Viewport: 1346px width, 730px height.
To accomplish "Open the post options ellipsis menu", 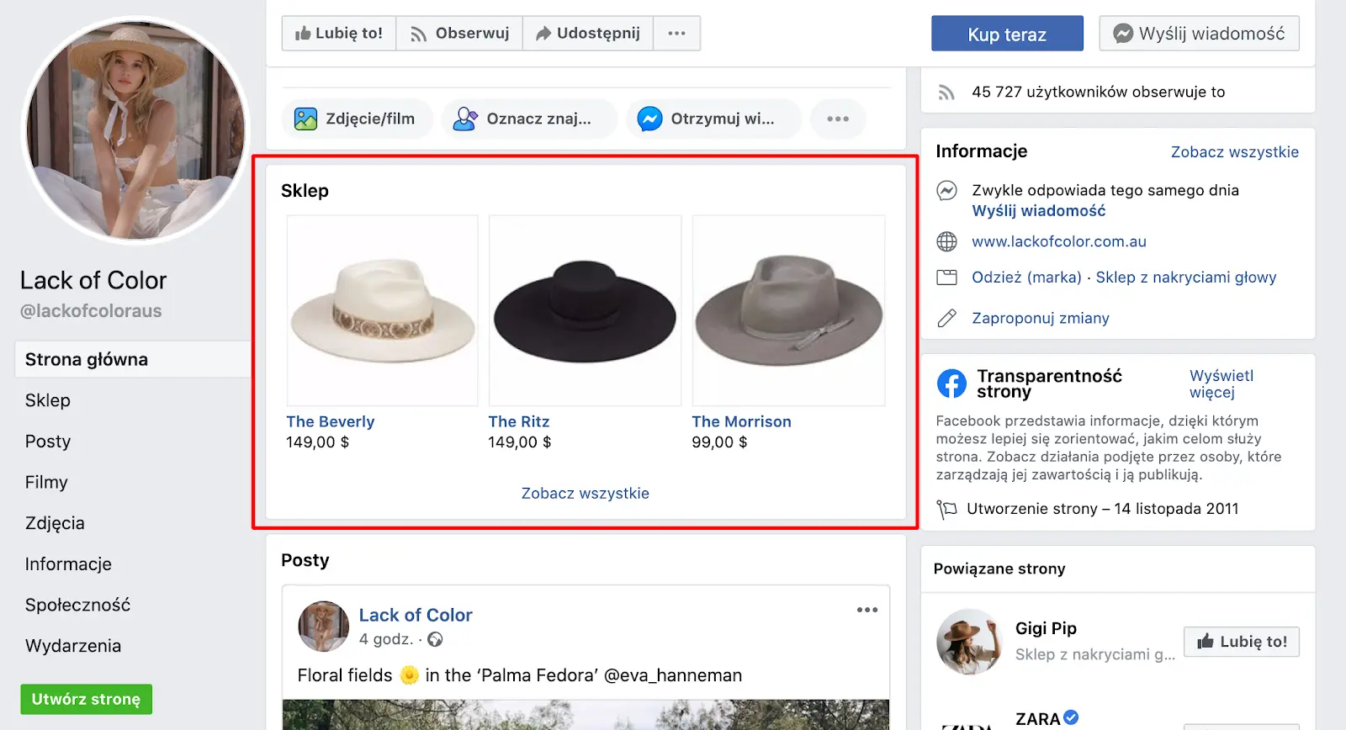I will [867, 610].
